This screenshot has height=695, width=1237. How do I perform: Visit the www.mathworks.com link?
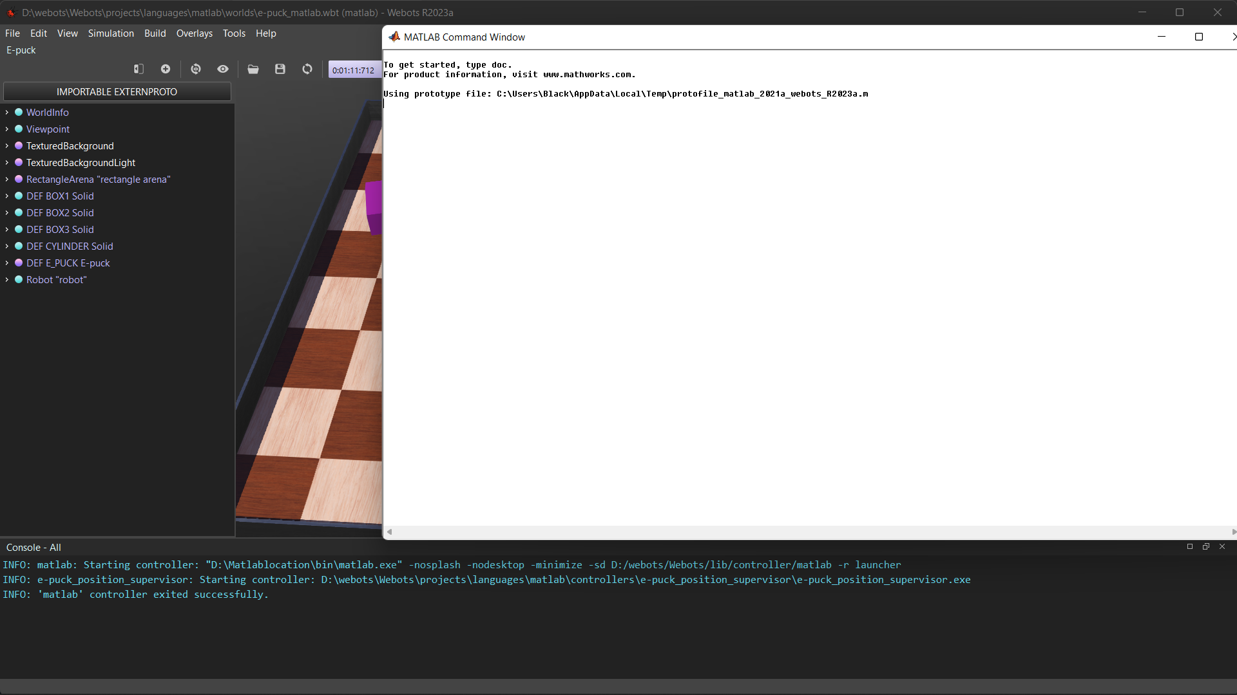coord(587,74)
